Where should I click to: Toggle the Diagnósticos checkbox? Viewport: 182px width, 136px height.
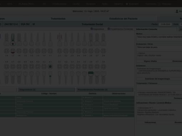click(x=92, y=29)
